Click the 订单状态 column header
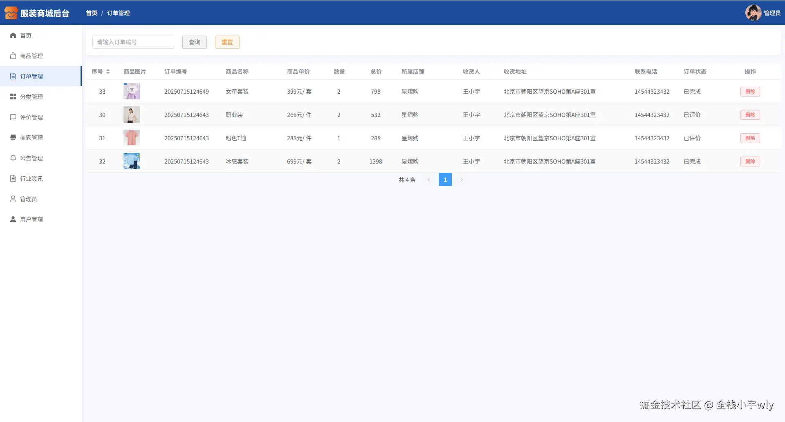This screenshot has width=785, height=422. [695, 72]
